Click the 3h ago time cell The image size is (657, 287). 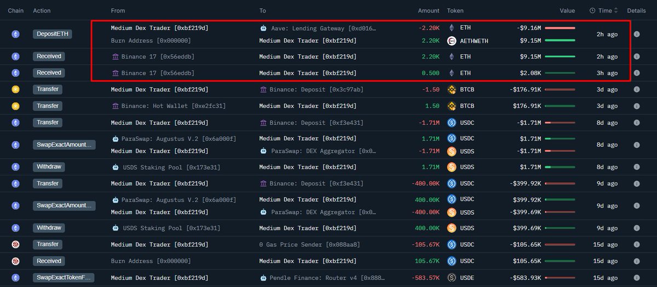click(x=607, y=73)
